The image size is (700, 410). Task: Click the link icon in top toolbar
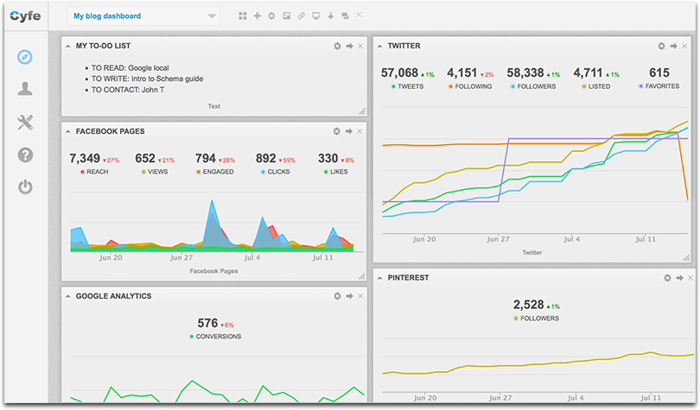301,16
